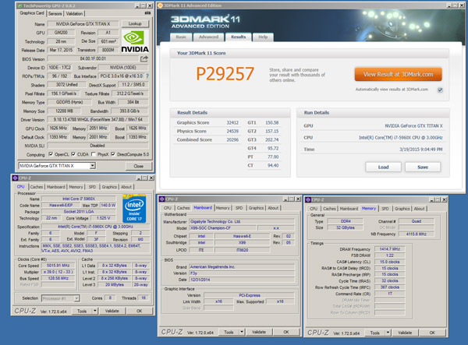Viewport: 468px width, 345px height.
Task: Open CPU tab in CPU-Z Memory window
Action: coord(314,209)
